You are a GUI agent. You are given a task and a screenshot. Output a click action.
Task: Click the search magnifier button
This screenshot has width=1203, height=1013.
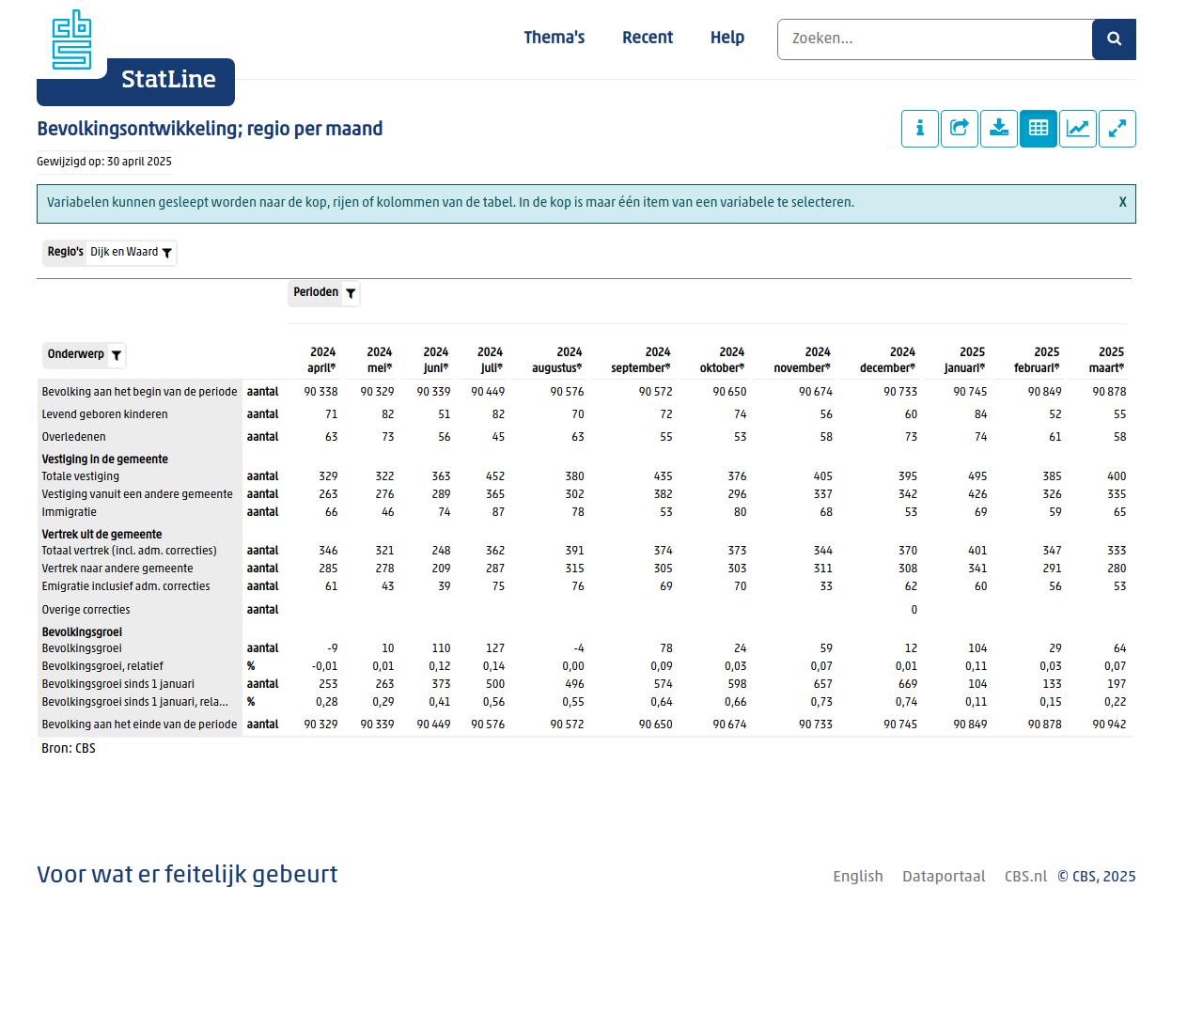(1114, 39)
